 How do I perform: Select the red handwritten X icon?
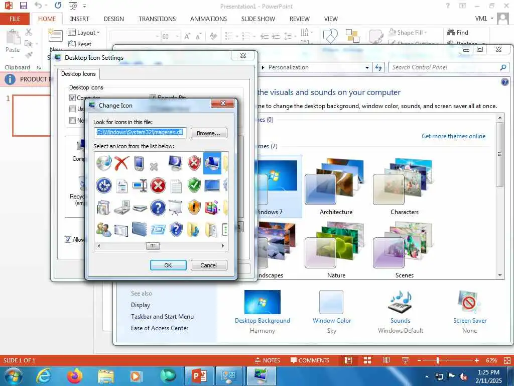pyautogui.click(x=121, y=163)
